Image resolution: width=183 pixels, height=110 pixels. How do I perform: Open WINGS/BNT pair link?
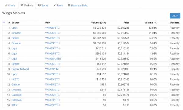pos(52,69)
